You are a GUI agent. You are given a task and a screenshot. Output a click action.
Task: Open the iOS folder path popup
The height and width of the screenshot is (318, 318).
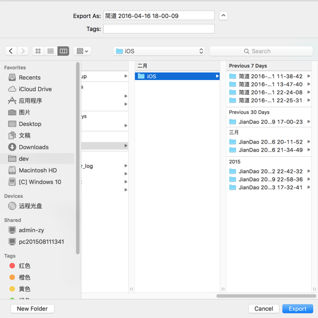point(159,51)
